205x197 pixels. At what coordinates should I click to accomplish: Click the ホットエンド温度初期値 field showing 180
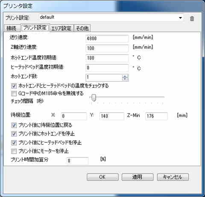pyautogui.click(x=107, y=58)
